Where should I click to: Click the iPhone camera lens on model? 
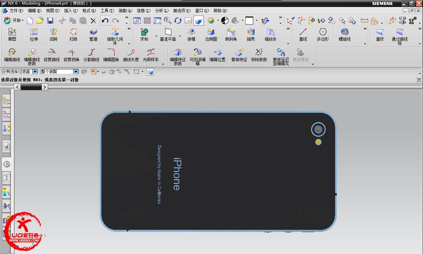click(318, 130)
